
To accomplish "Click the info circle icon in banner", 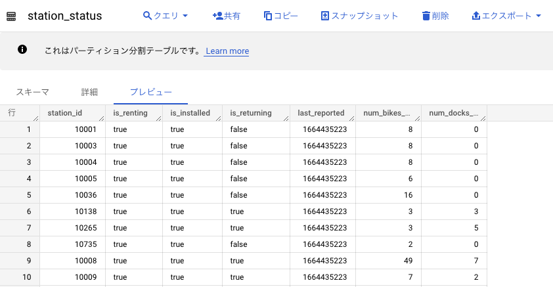I will pyautogui.click(x=22, y=49).
